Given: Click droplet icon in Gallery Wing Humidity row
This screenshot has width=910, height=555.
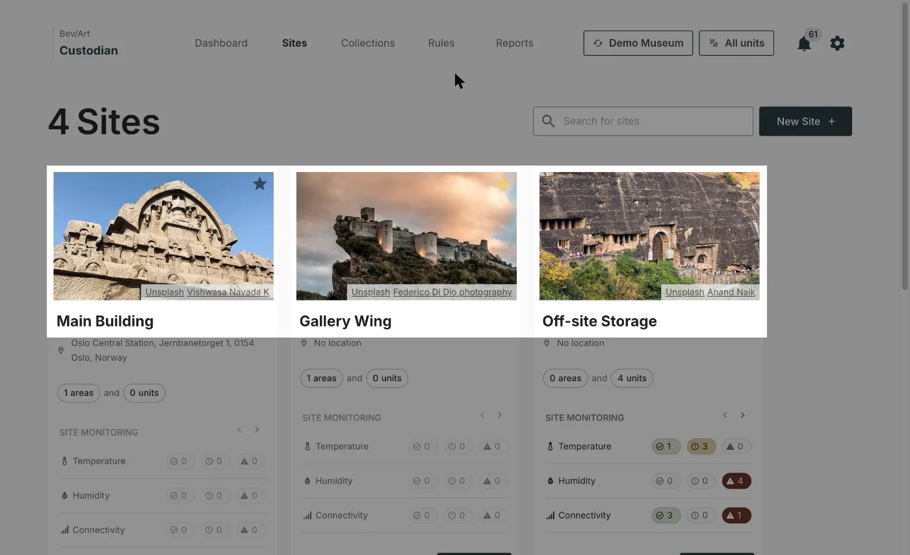Looking at the screenshot, I should tap(307, 481).
